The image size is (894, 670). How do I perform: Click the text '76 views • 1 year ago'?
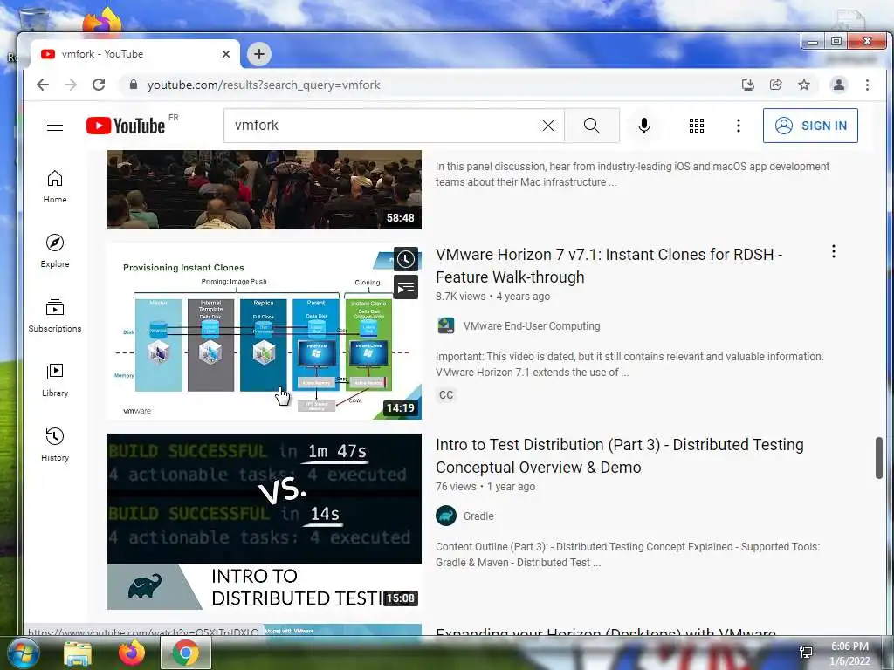tap(485, 487)
